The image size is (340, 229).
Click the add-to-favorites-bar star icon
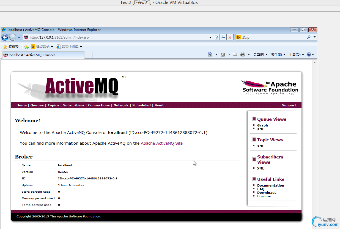[26, 47]
